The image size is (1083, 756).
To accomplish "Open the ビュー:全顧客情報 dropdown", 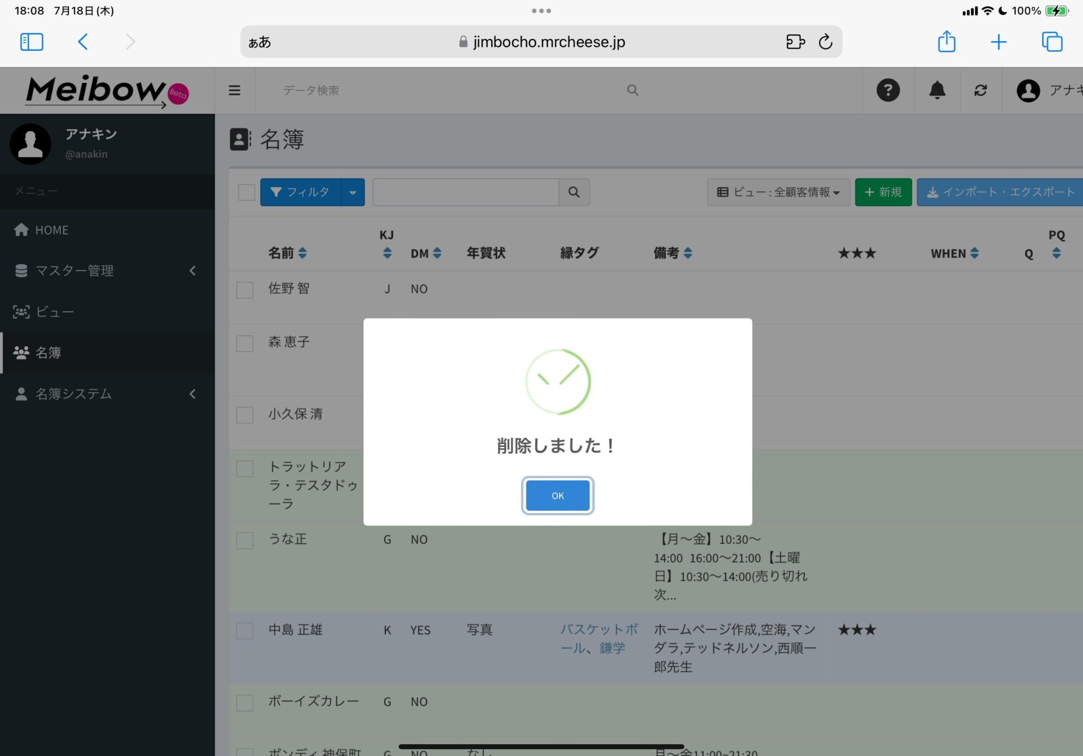I will (x=778, y=192).
